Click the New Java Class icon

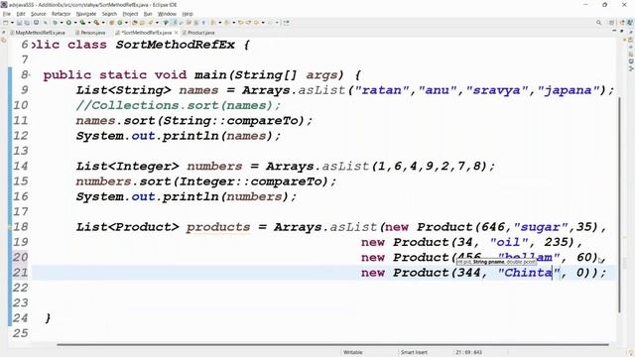point(120,23)
